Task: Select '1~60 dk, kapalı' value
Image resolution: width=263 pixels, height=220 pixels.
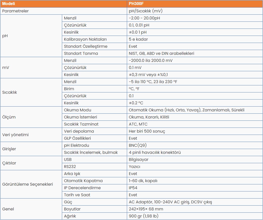Action: 143,181
